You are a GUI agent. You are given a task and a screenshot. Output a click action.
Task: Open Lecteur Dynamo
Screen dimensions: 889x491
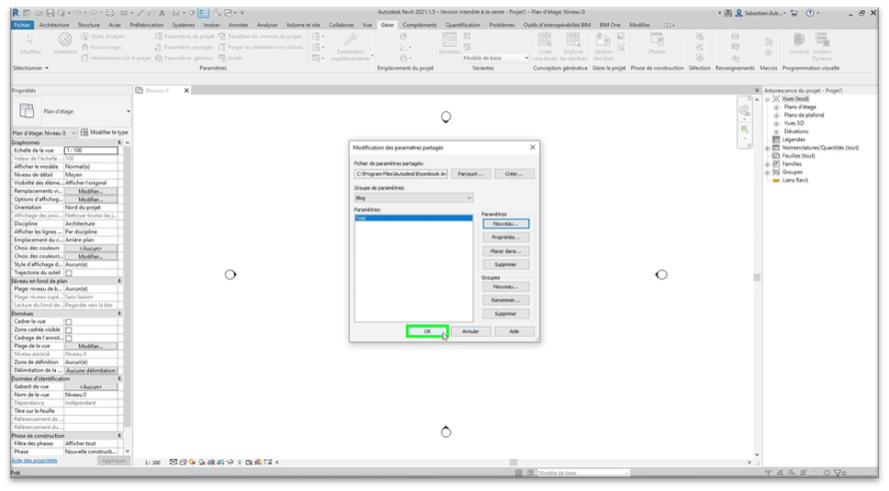click(822, 47)
